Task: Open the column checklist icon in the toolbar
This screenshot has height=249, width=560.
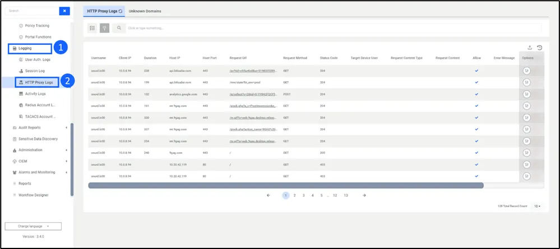Action: (92, 28)
